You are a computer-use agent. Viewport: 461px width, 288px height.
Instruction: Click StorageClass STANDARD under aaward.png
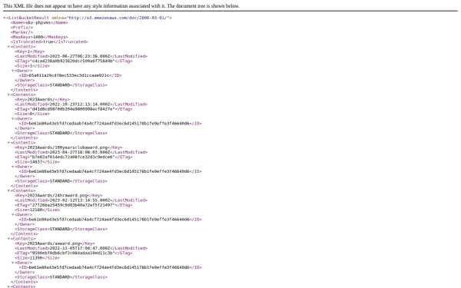point(60,277)
